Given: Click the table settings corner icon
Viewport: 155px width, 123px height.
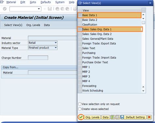Looking at the screenshot, I should point(144,10).
